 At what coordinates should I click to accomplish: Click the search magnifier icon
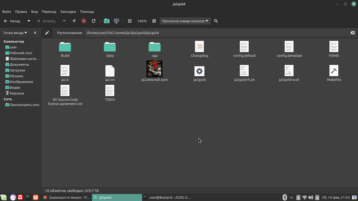click(216, 21)
